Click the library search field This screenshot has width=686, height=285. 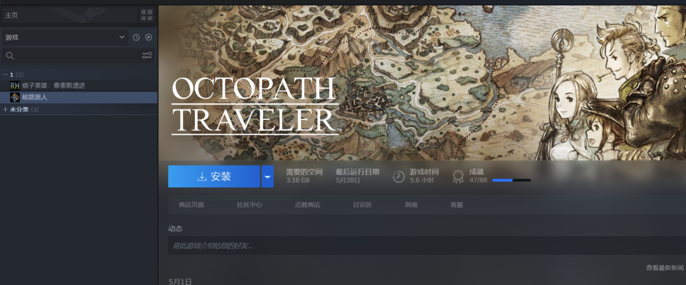[78, 56]
